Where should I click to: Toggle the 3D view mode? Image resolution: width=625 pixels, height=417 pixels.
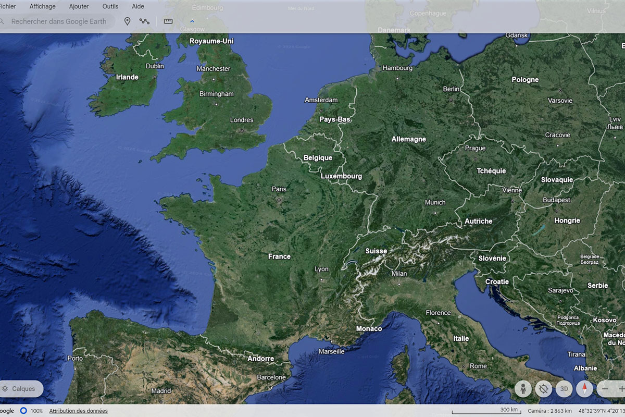564,388
